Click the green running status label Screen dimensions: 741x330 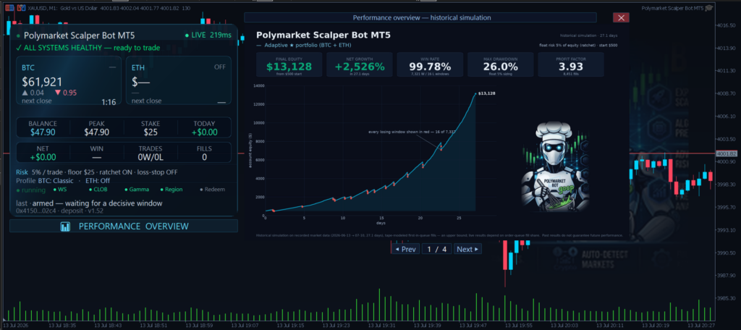tap(30, 190)
